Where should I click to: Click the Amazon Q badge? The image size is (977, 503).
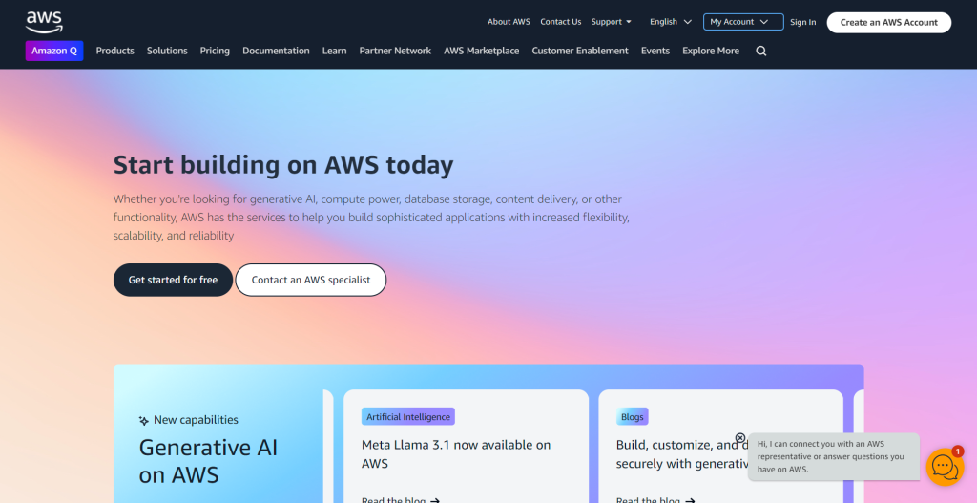[x=54, y=51]
